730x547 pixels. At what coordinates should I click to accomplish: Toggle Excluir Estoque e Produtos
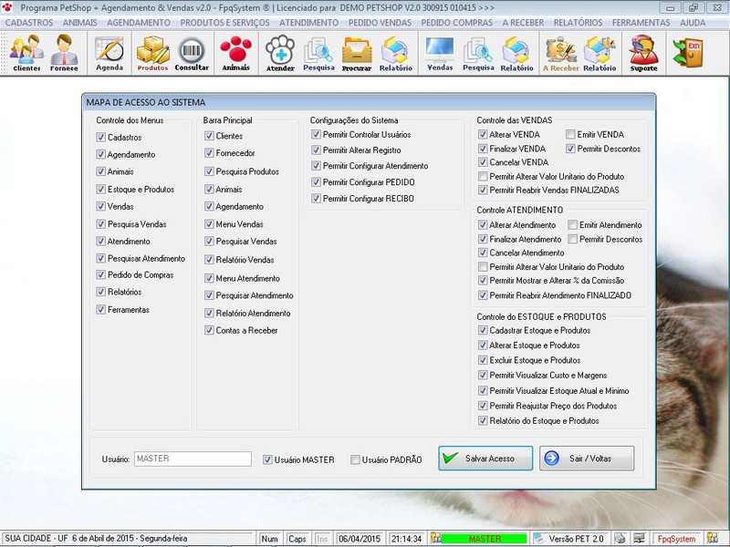(x=483, y=360)
